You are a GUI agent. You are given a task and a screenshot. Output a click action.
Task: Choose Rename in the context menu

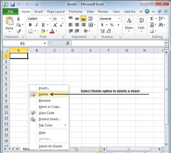pos(49,101)
